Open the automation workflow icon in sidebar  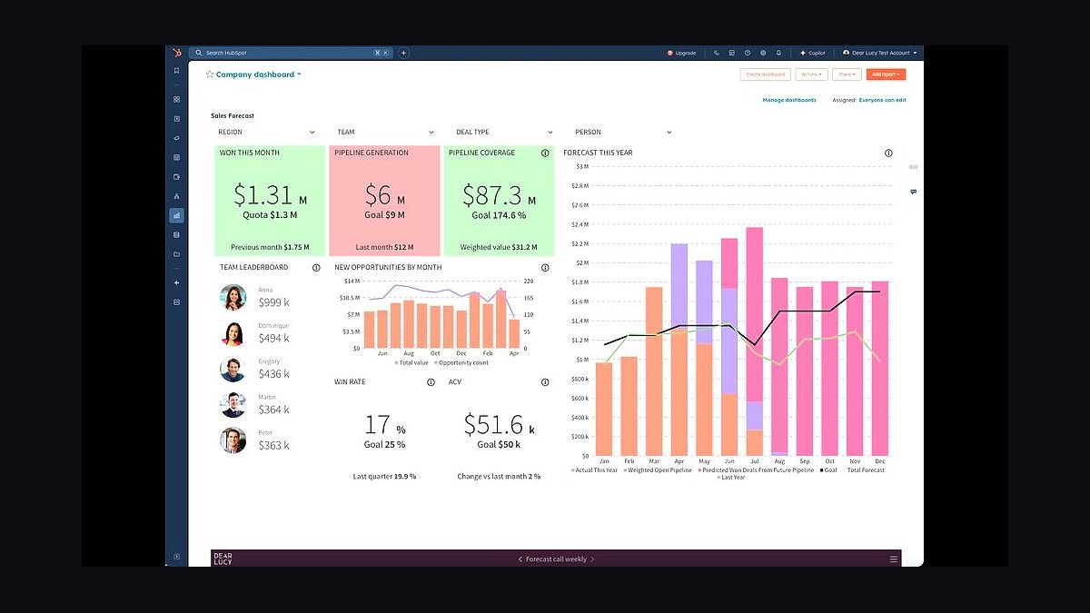pos(176,196)
